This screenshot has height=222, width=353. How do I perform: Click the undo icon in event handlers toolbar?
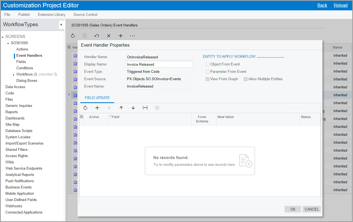[x=97, y=36]
